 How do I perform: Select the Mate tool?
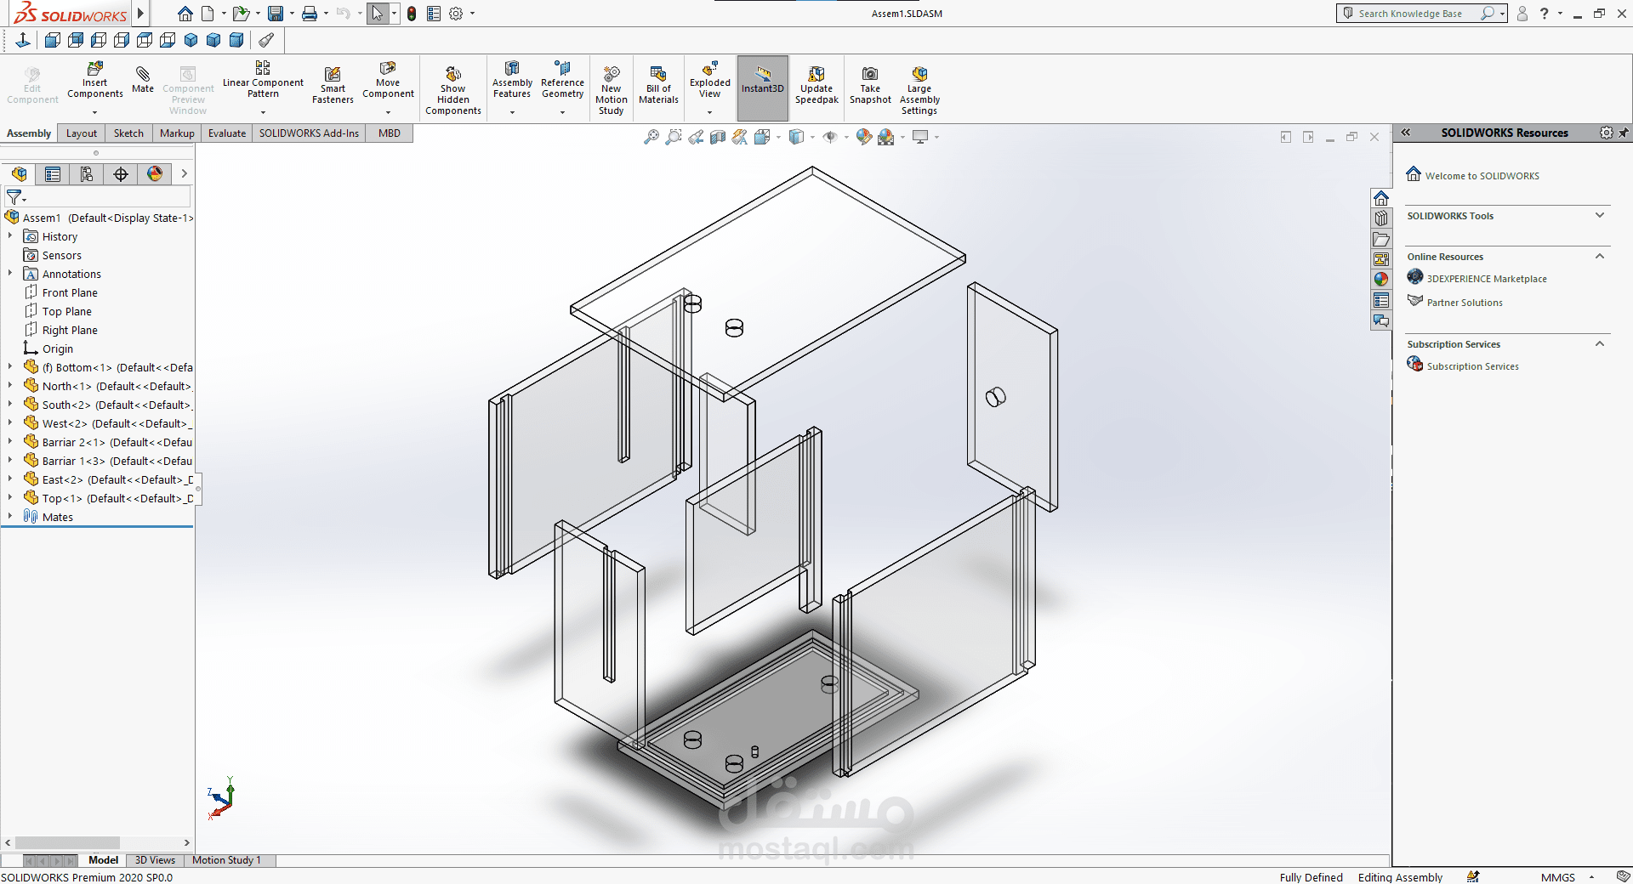pos(143,78)
